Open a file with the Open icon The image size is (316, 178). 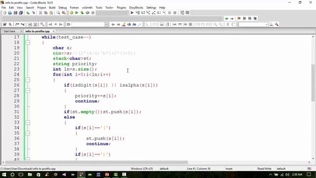[x=10, y=13]
